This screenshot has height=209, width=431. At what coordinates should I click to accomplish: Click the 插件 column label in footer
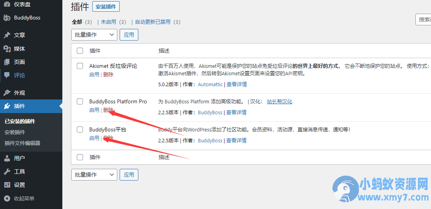pyautogui.click(x=95, y=157)
